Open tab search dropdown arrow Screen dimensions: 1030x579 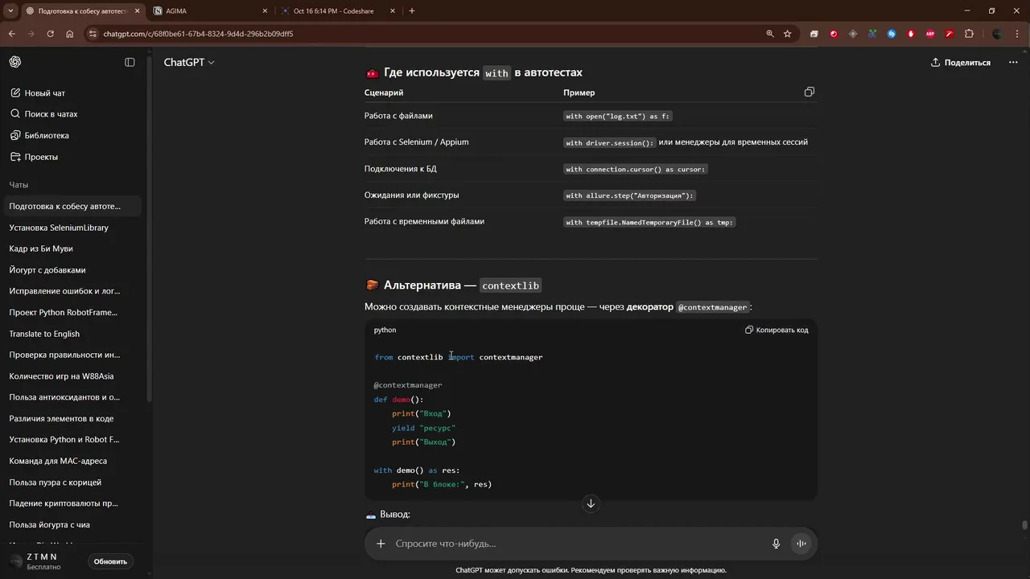click(x=10, y=11)
